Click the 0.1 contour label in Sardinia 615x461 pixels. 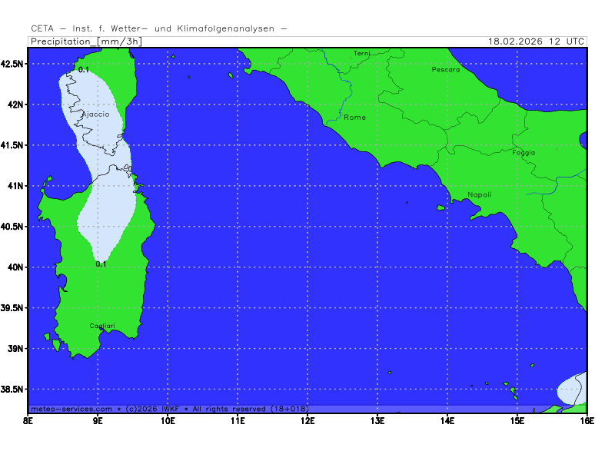click(x=101, y=264)
